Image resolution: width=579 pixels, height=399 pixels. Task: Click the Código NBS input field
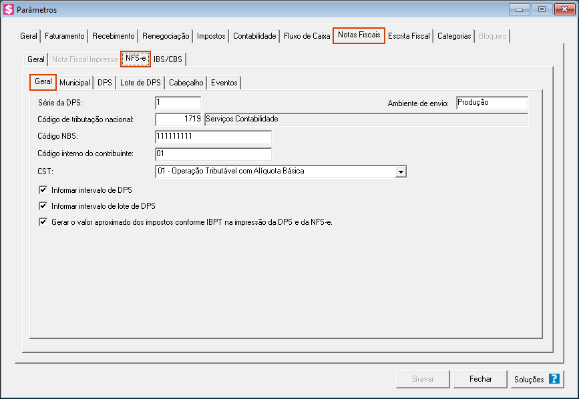[213, 137]
